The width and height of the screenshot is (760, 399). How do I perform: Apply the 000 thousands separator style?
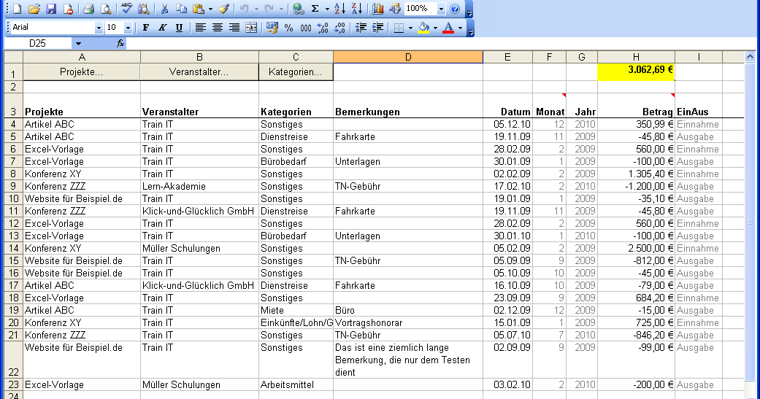pos(306,28)
